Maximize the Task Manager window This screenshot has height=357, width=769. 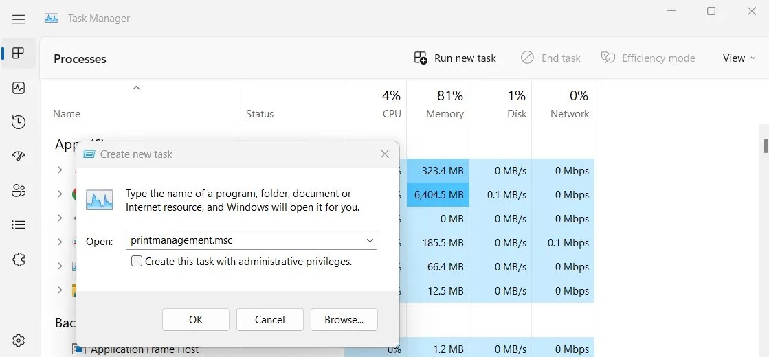711,11
